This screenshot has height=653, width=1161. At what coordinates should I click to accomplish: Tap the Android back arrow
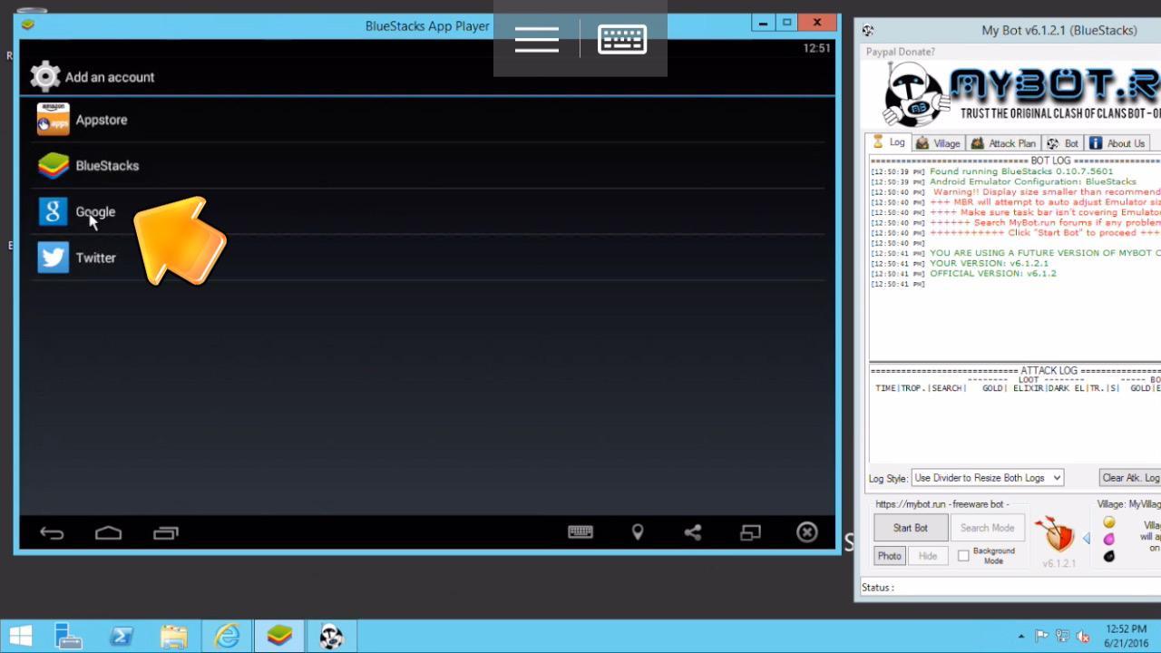click(x=52, y=533)
